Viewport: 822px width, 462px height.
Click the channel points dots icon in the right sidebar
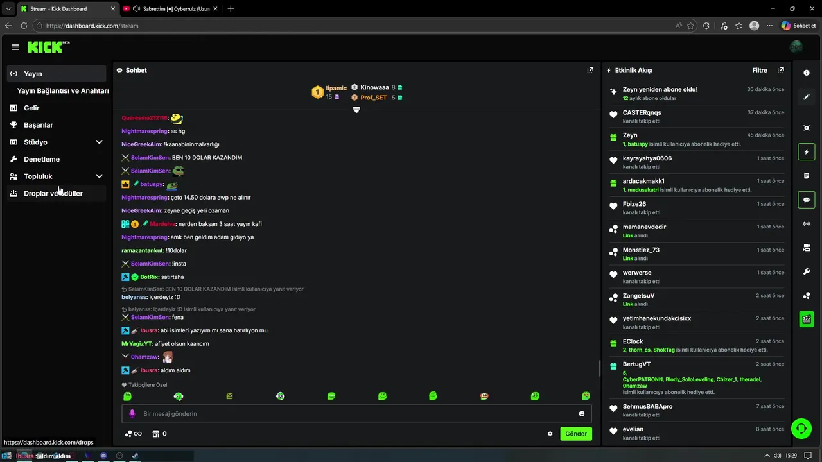point(807,296)
